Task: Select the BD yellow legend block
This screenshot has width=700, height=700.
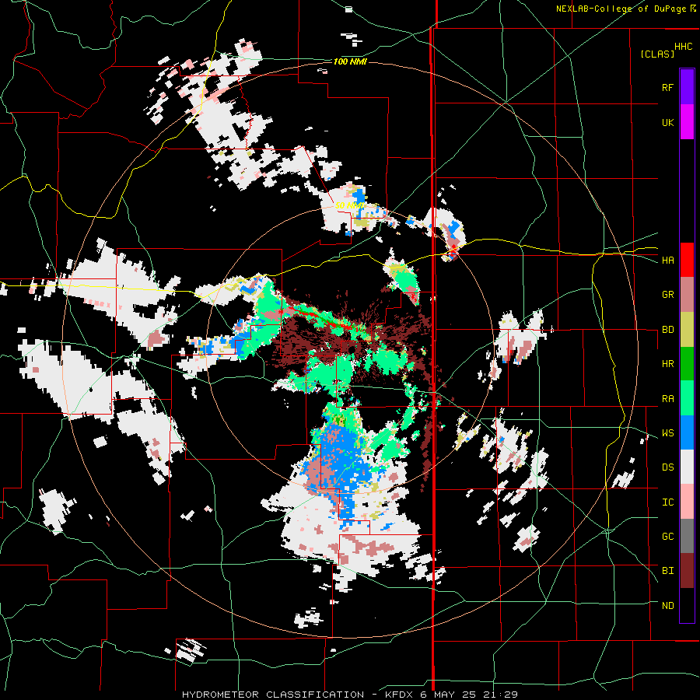Action: point(687,329)
